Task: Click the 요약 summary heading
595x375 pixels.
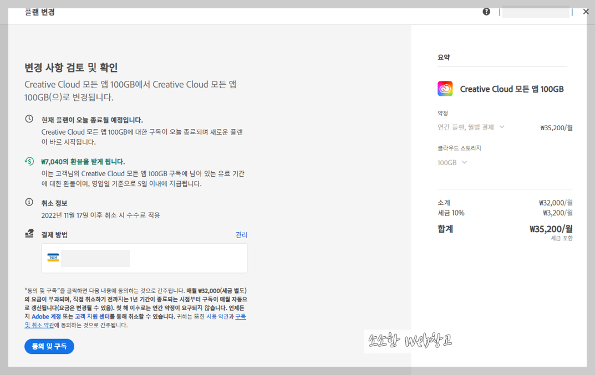Action: (444, 57)
